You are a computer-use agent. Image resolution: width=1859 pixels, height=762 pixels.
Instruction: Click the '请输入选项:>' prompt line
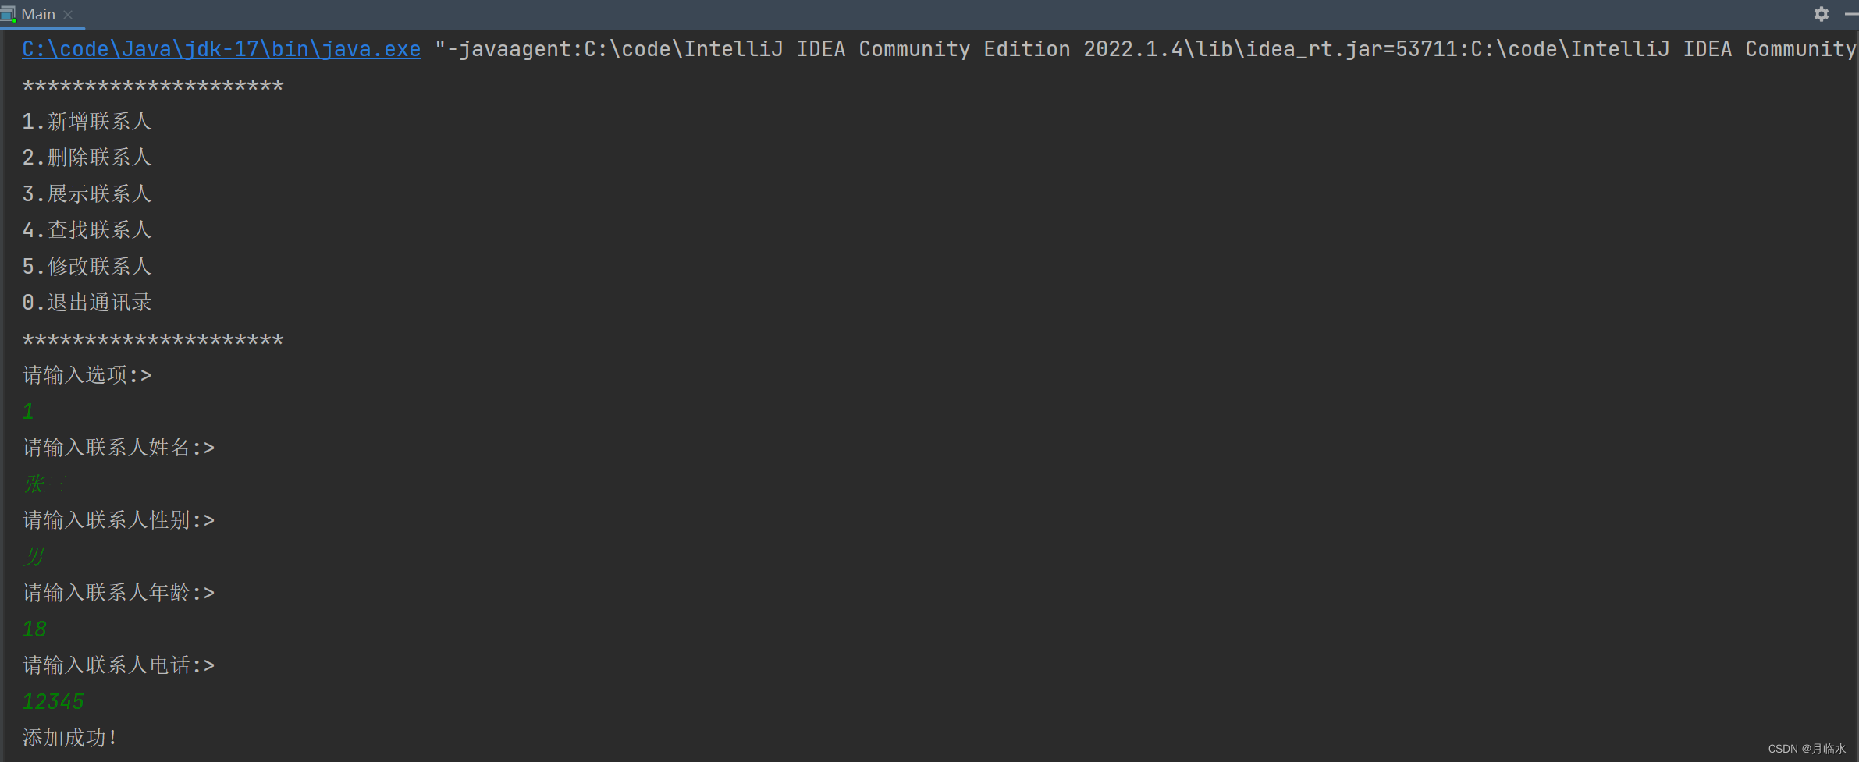pos(87,375)
